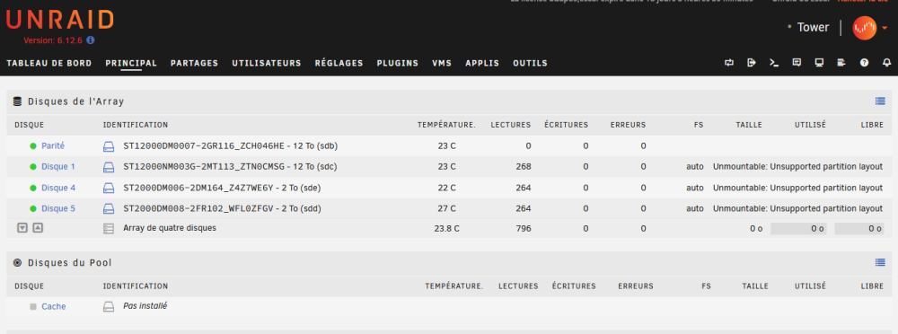Click the ST12000DM0007-2GR116_ZCH046HE identification text
Image resolution: width=898 pixels, height=334 pixels.
click(x=230, y=146)
